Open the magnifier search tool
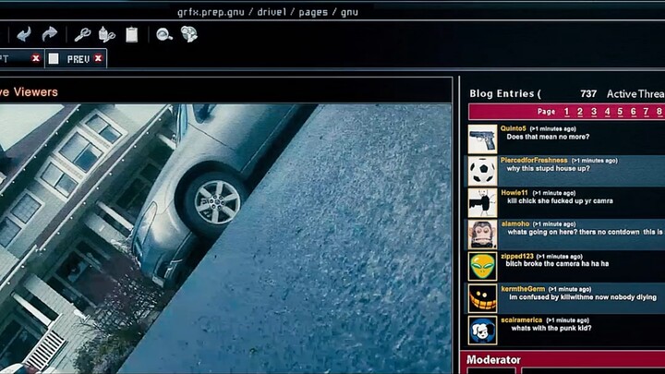The height and width of the screenshot is (374, 665). (163, 34)
